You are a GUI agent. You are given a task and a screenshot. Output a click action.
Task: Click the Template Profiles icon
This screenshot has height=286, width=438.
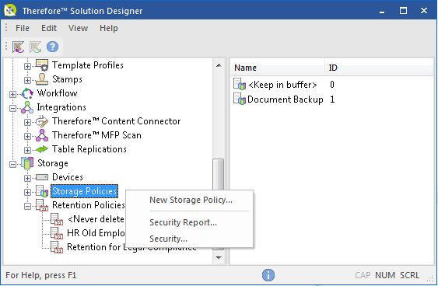point(42,65)
